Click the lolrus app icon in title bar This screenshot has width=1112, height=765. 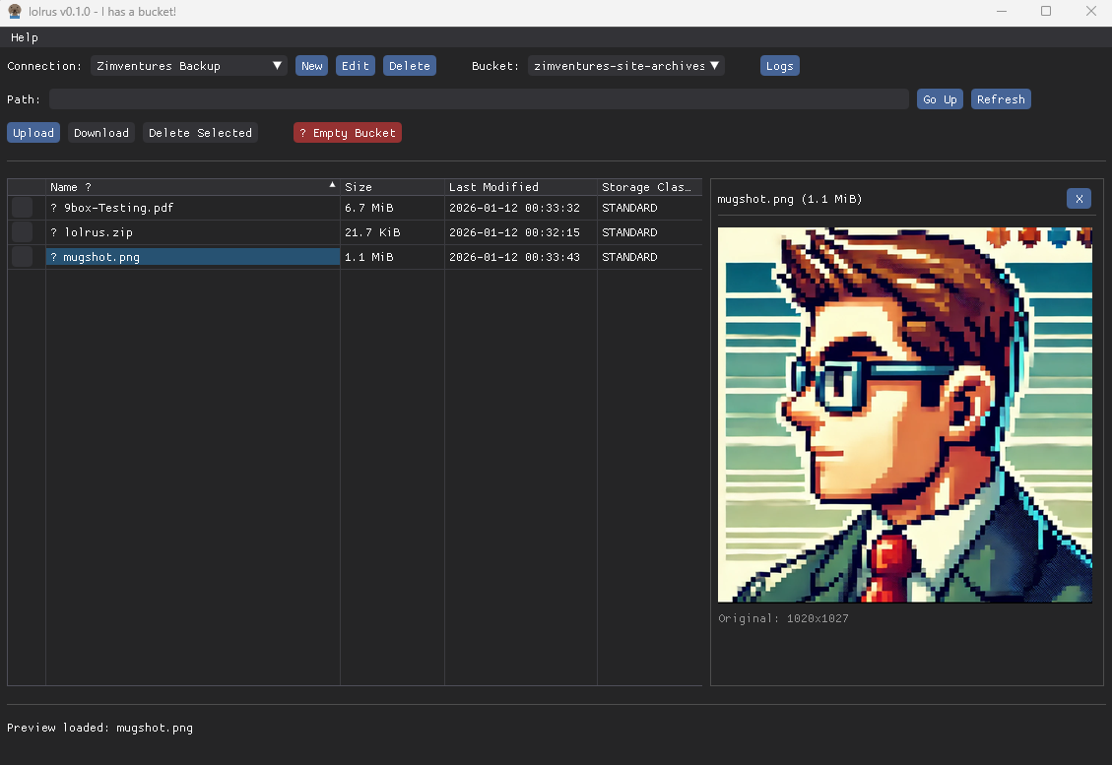pyautogui.click(x=15, y=11)
